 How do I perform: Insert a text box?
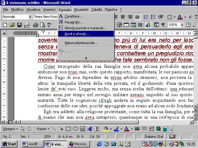83,129
